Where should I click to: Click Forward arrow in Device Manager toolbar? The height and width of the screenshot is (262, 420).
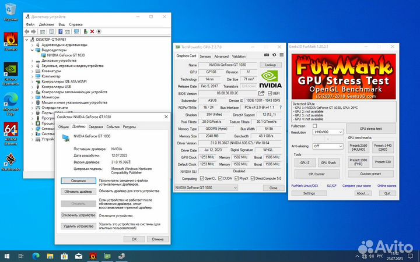pyautogui.click(x=33, y=31)
